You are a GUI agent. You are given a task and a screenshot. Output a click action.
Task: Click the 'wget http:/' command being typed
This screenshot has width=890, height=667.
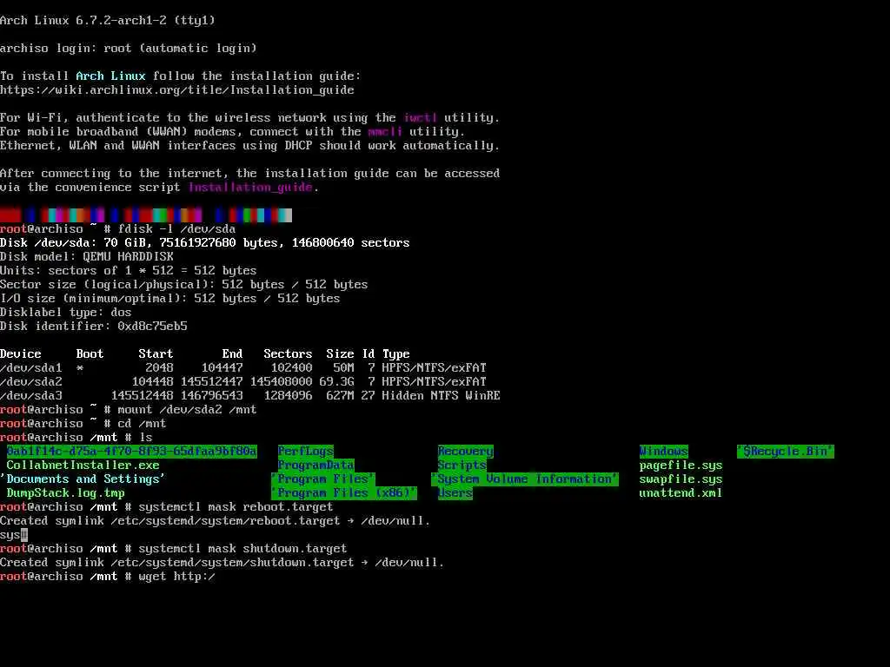point(177,577)
